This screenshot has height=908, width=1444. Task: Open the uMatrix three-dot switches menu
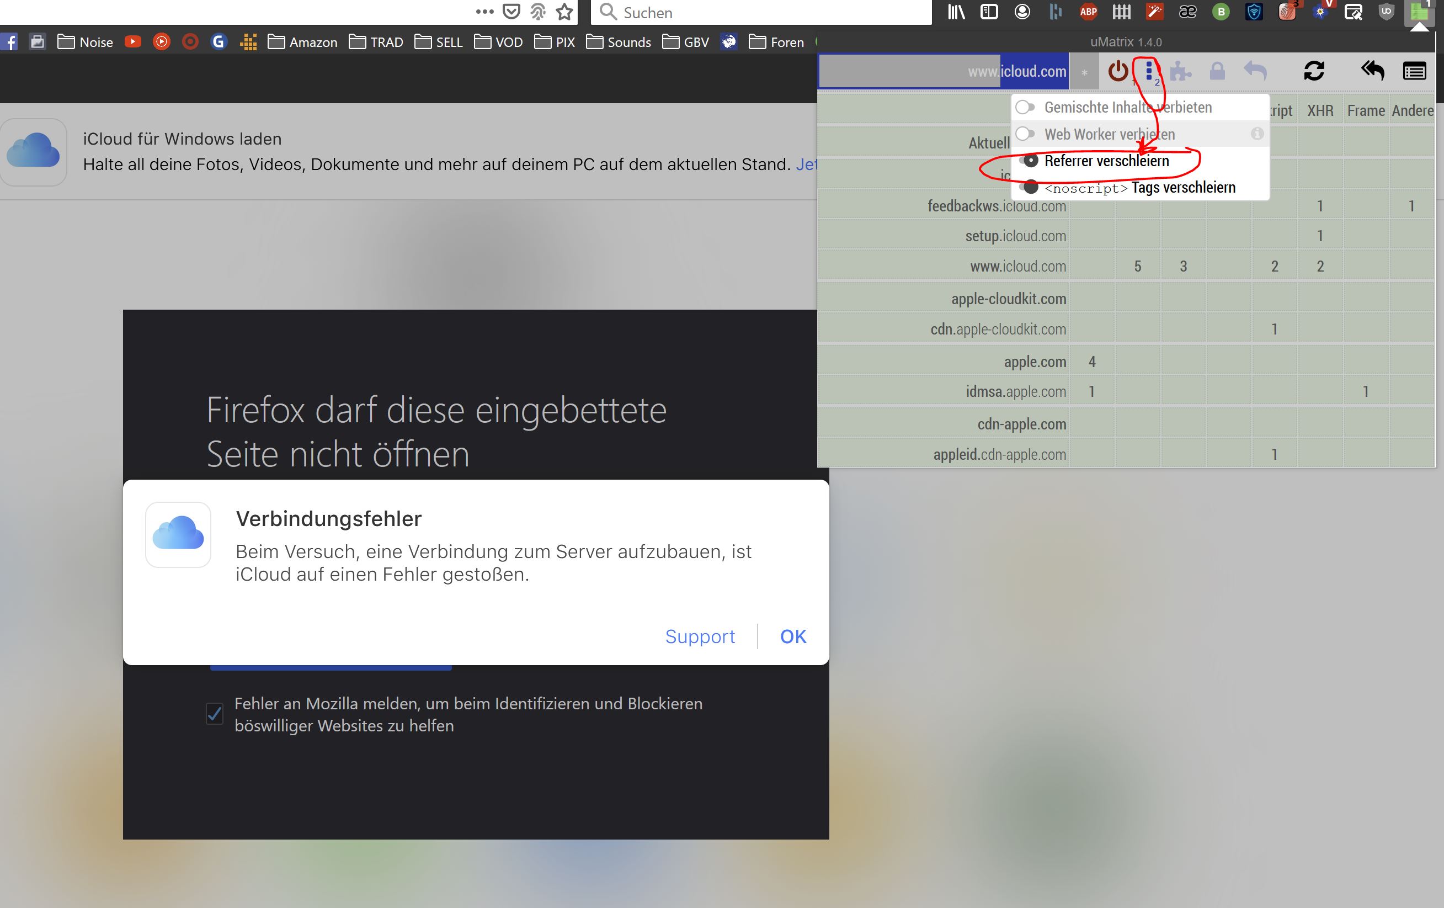click(x=1149, y=71)
